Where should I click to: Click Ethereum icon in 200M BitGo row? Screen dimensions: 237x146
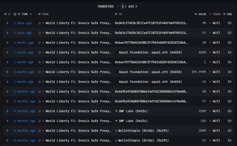click(8, 131)
